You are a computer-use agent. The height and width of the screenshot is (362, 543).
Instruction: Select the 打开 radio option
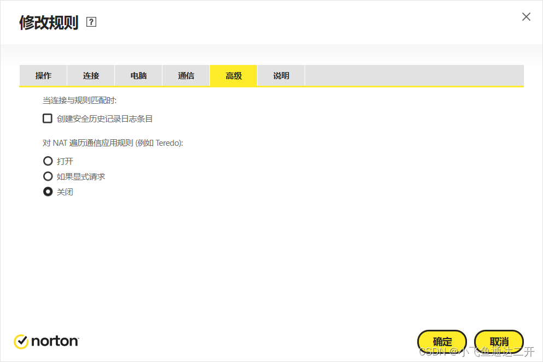pyautogui.click(x=48, y=161)
